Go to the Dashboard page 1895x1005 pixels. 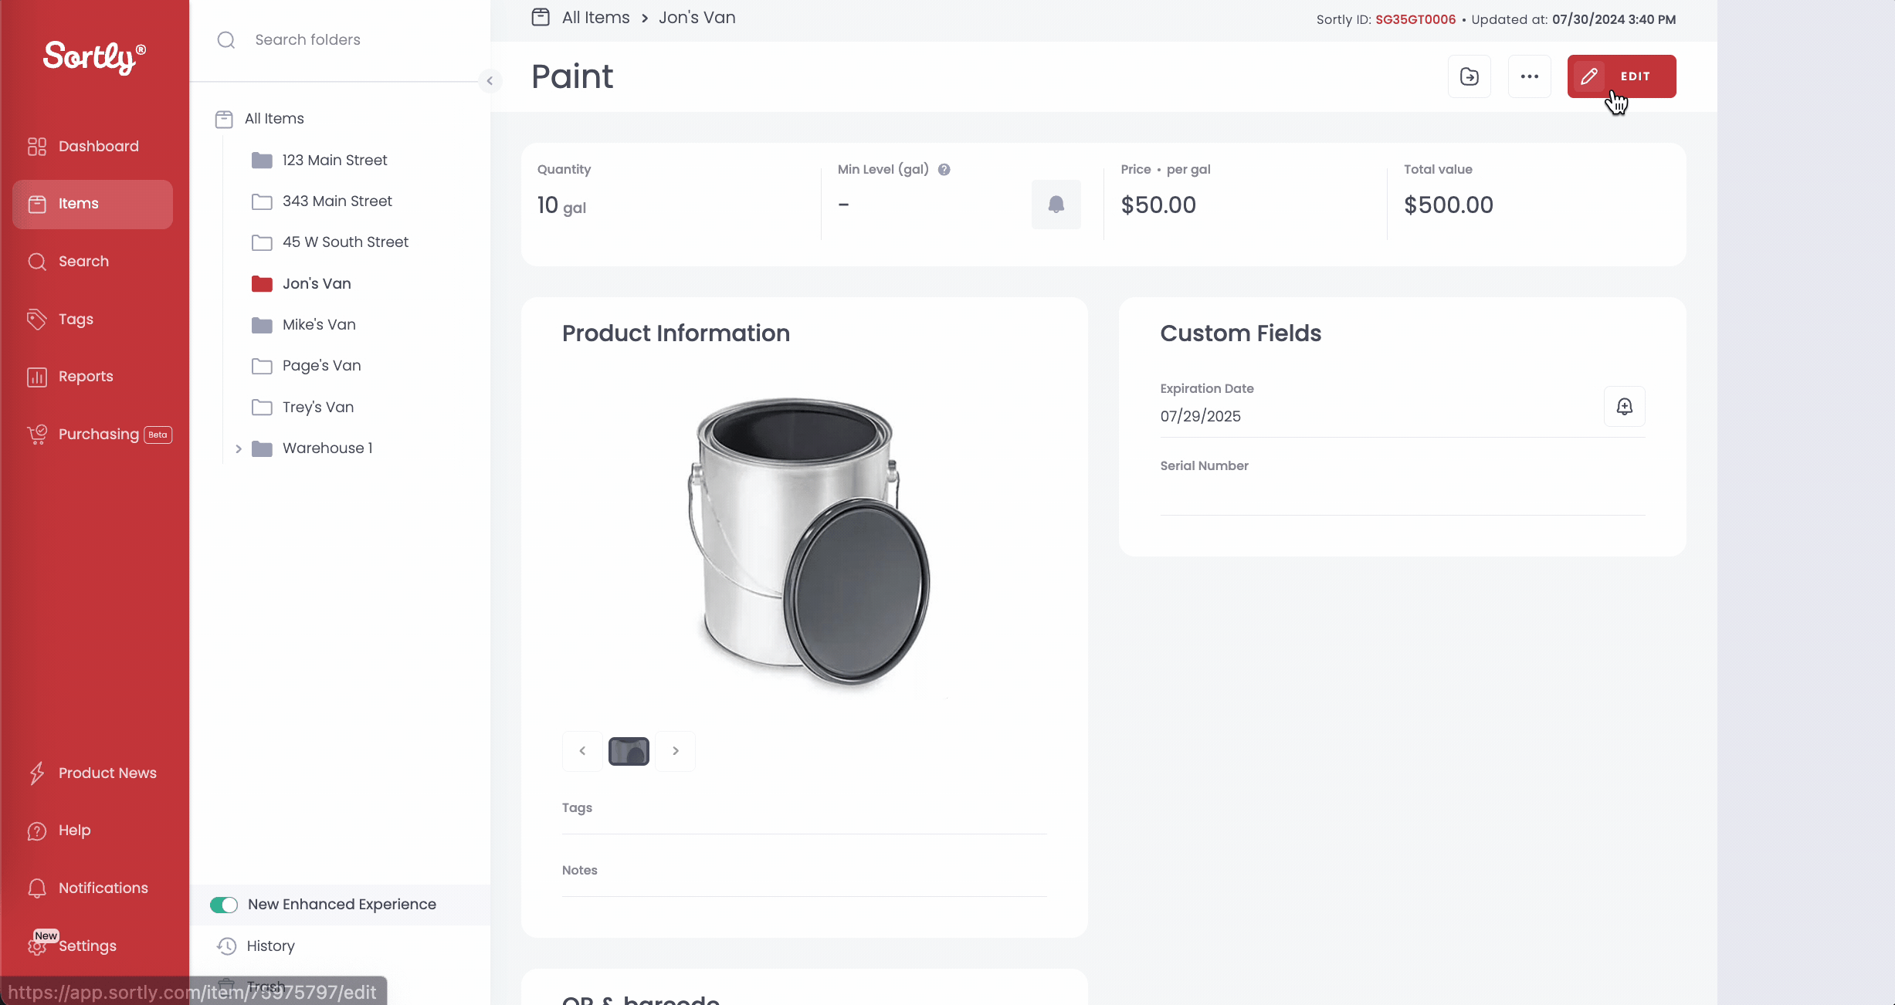[x=98, y=147]
